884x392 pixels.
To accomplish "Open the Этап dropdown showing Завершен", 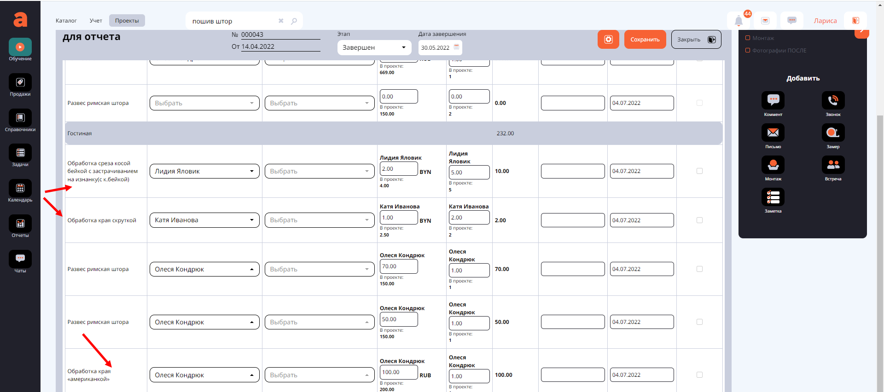I will (374, 47).
